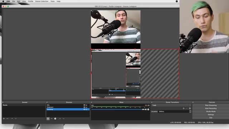Open the Fade transition dropdown
The width and height of the screenshot is (229, 129).
coord(171,105)
